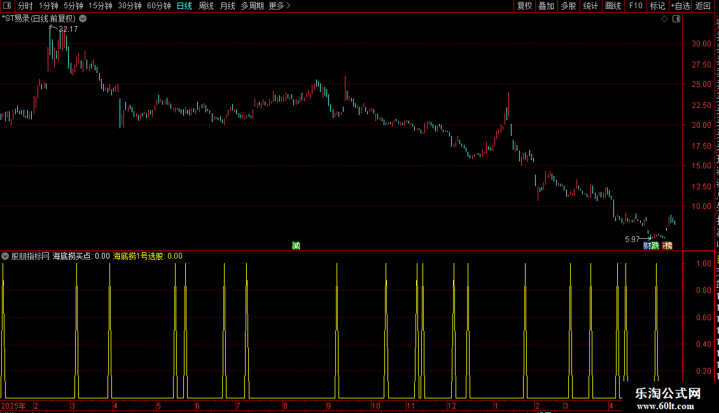Click the 32.17 high price label

pyautogui.click(x=68, y=29)
